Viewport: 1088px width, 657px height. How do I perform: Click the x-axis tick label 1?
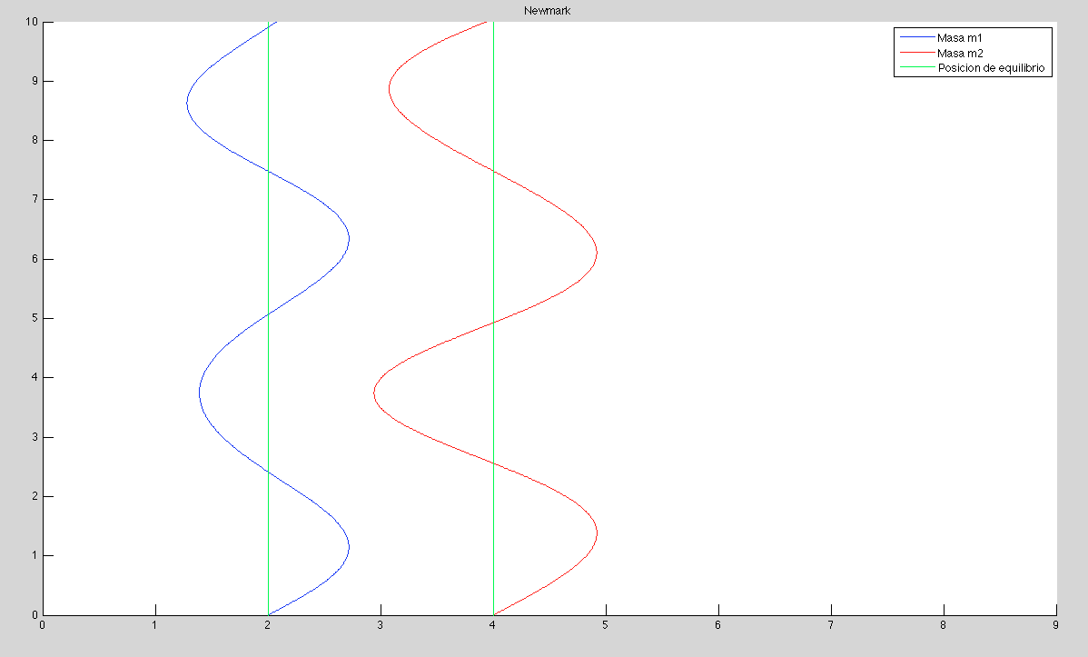click(x=155, y=626)
